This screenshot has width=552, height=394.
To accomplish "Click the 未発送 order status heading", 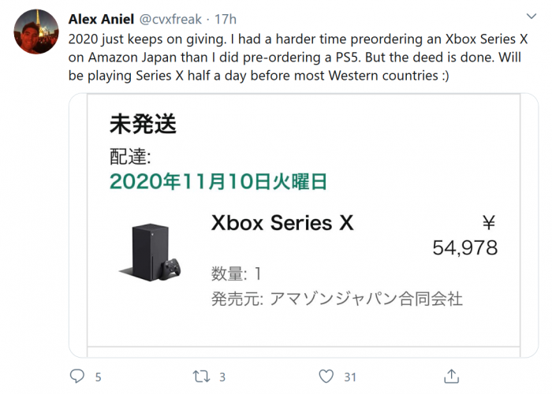I will click(143, 125).
